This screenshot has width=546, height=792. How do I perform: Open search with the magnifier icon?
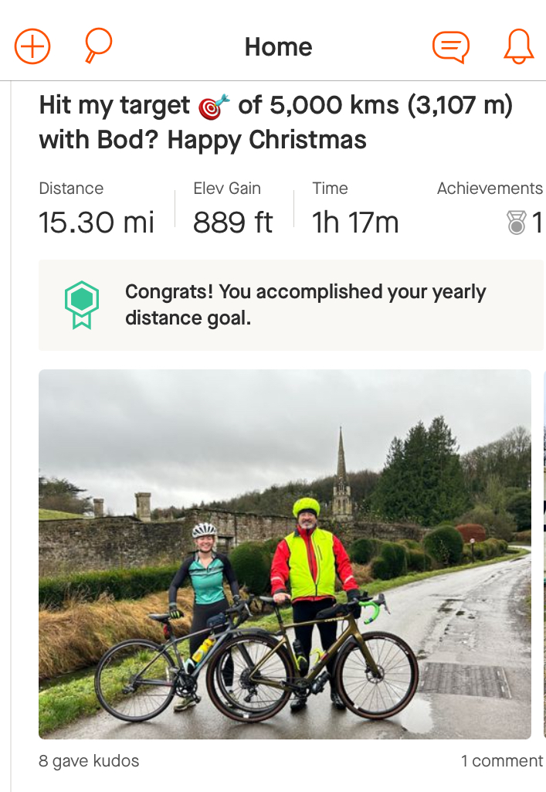point(97,46)
